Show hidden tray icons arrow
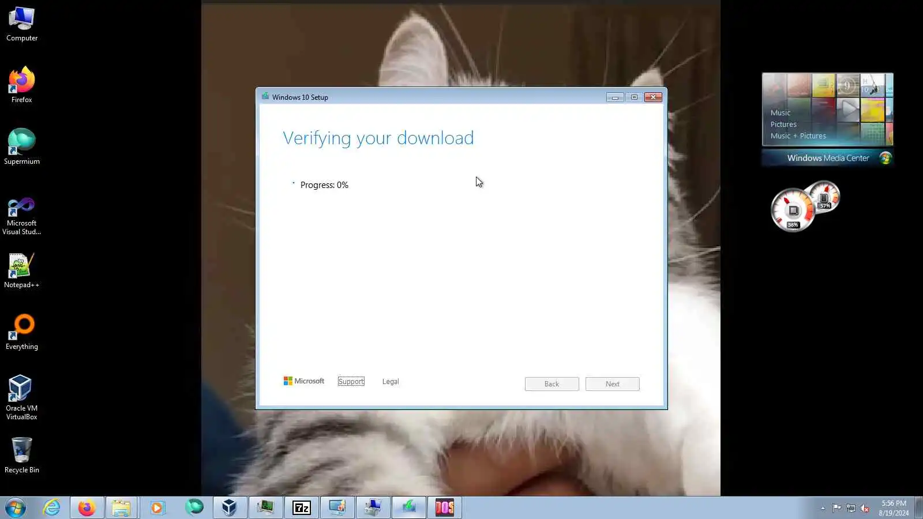923x519 pixels. [823, 508]
